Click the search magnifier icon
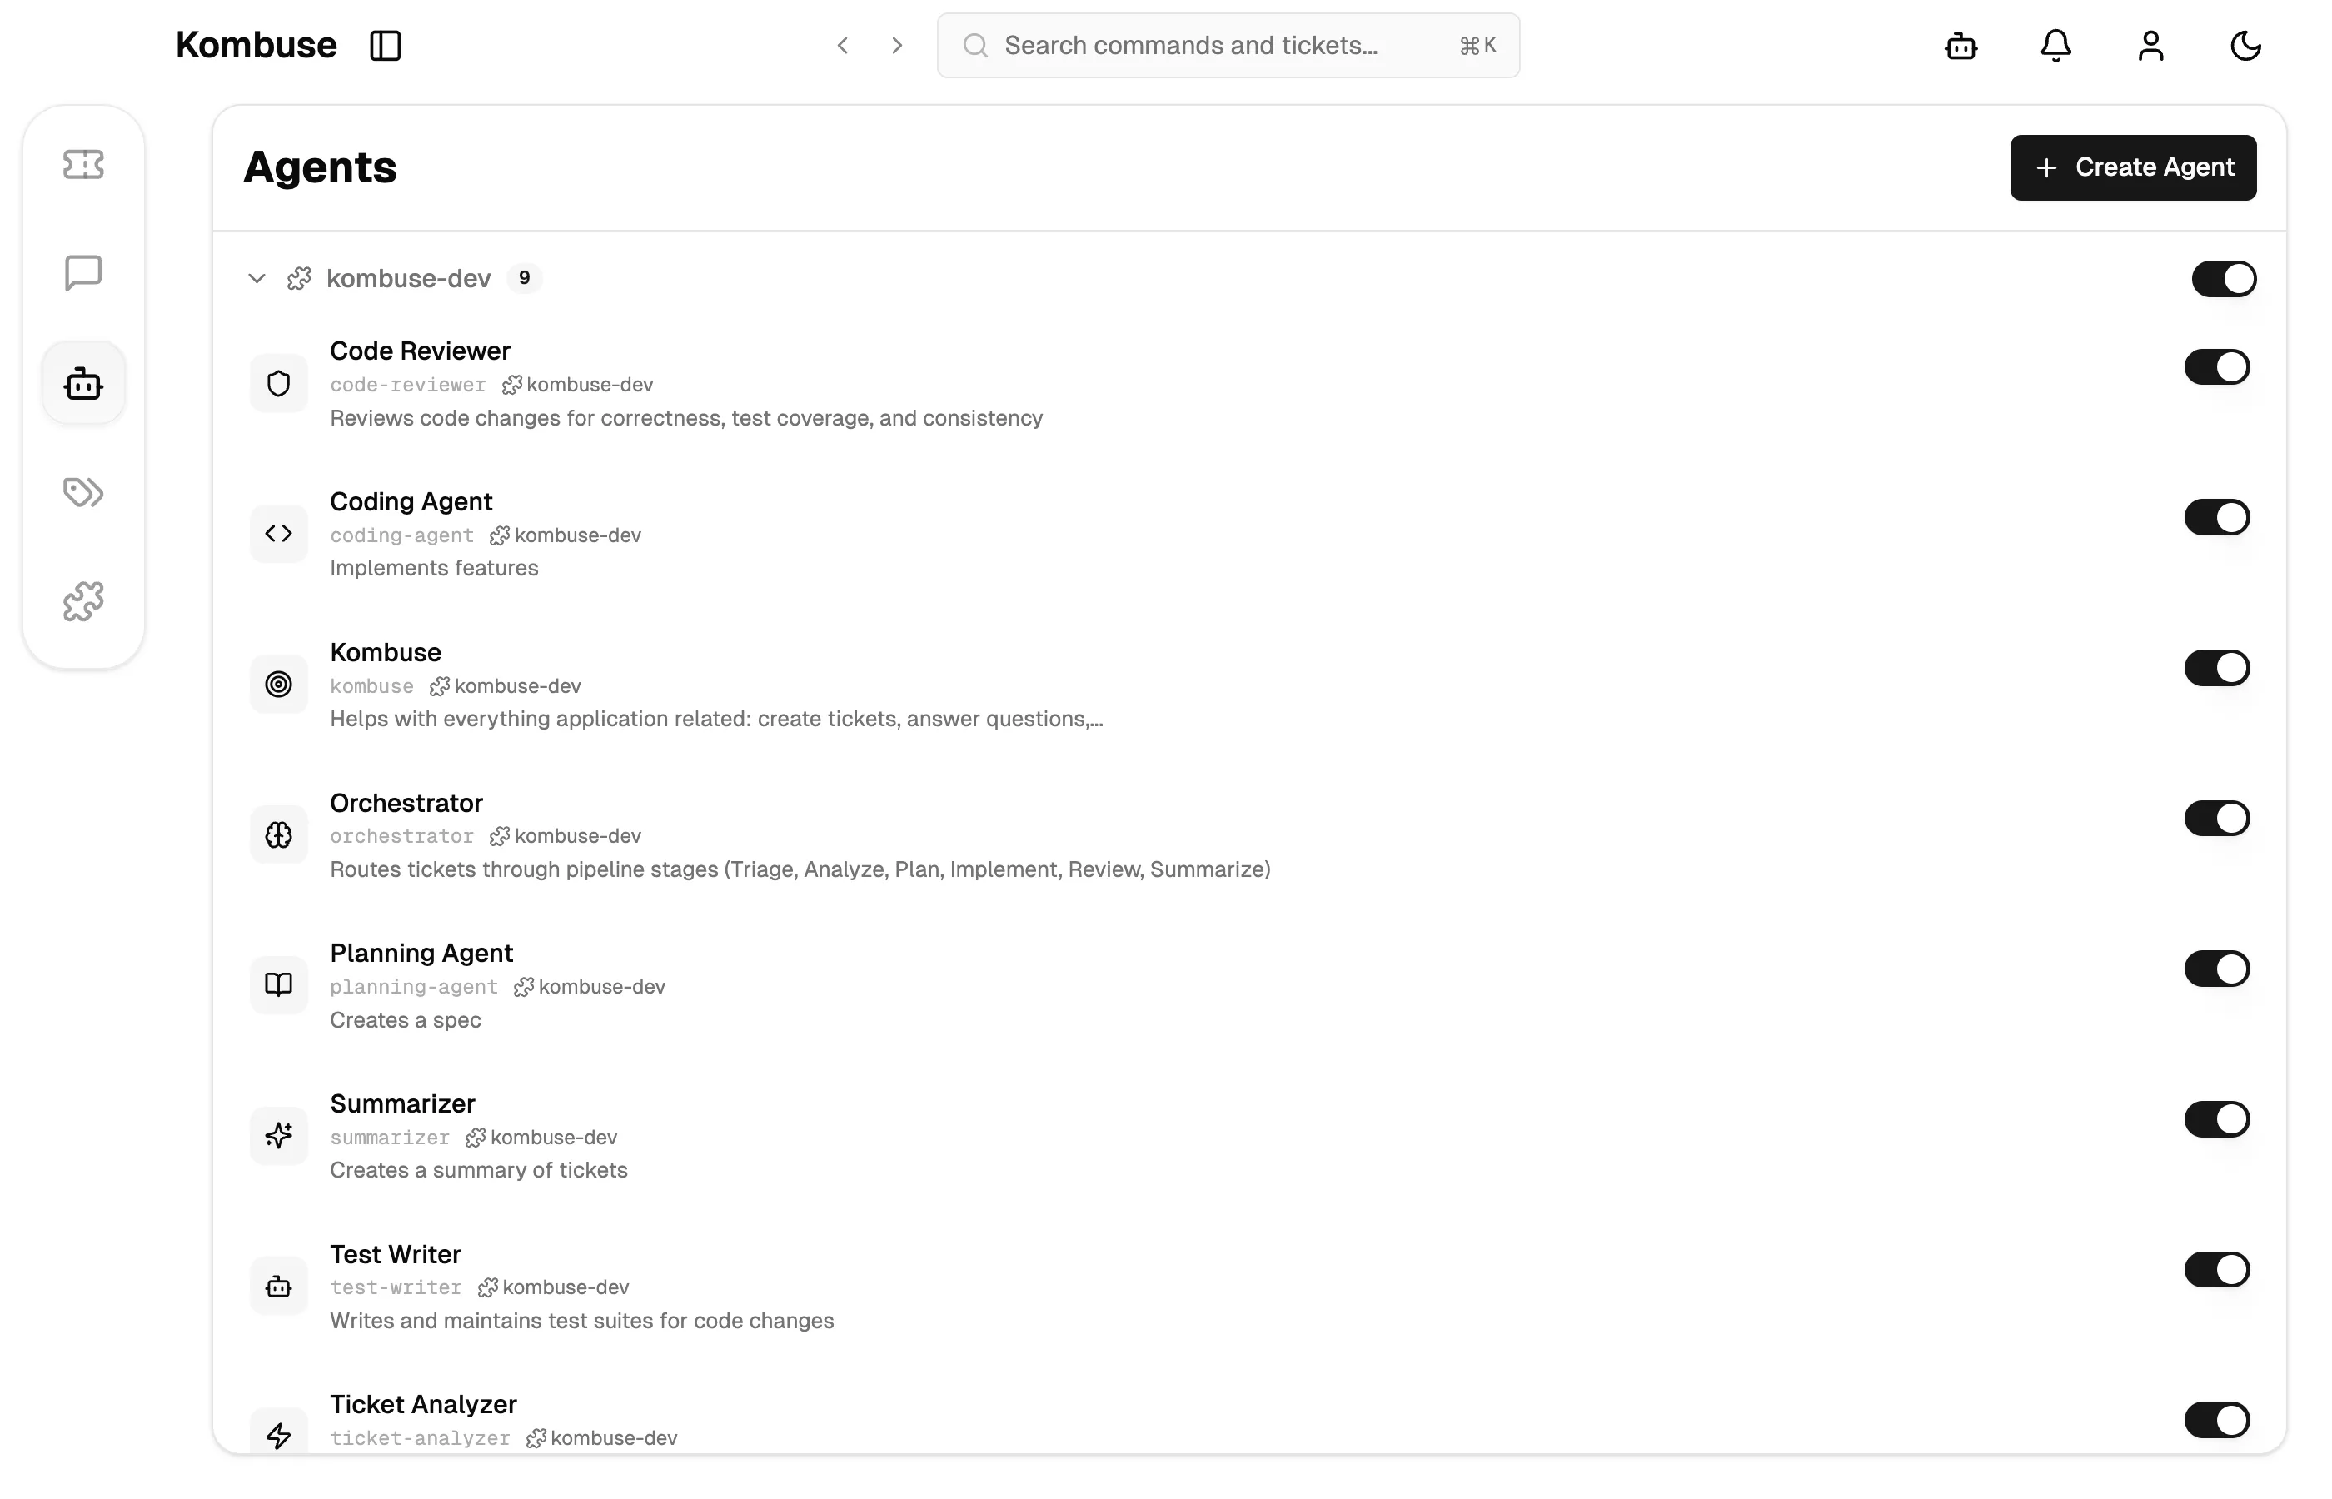Viewport: 2332px width, 1499px height. pyautogui.click(x=975, y=46)
